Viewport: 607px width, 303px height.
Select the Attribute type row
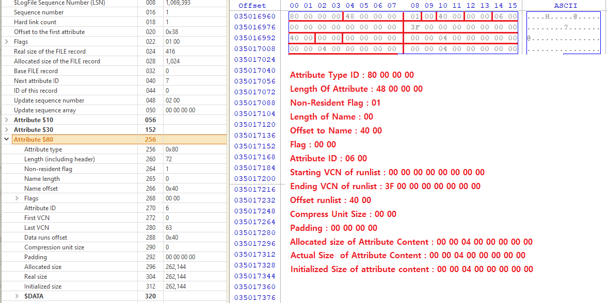point(43,149)
